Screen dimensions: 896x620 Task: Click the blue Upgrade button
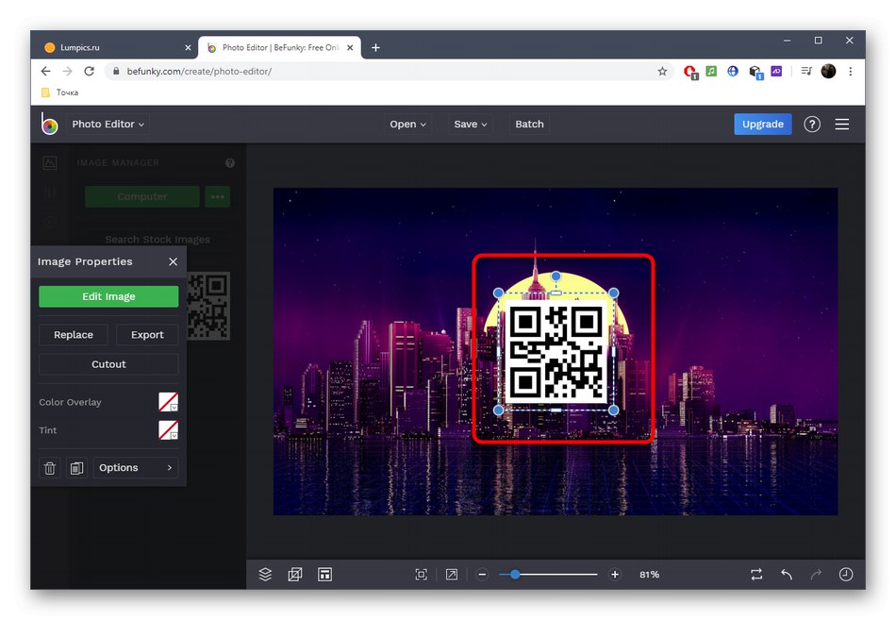pyautogui.click(x=762, y=125)
